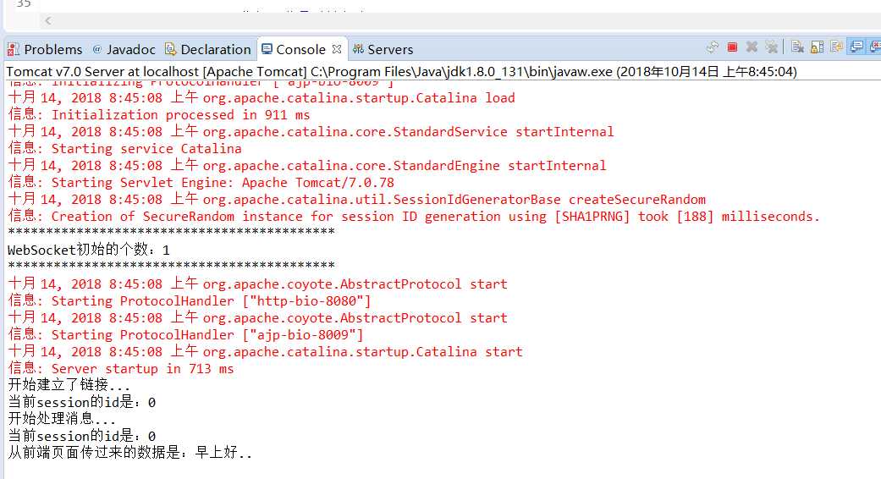Click the Console tab label
Image resolution: width=881 pixels, height=479 pixels.
[300, 49]
